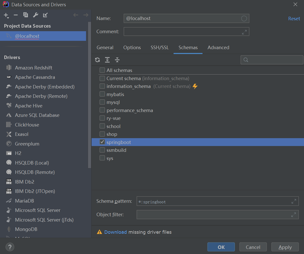304x254 pixels.
Task: Select Azure SQL Database driver
Action: tap(37, 115)
